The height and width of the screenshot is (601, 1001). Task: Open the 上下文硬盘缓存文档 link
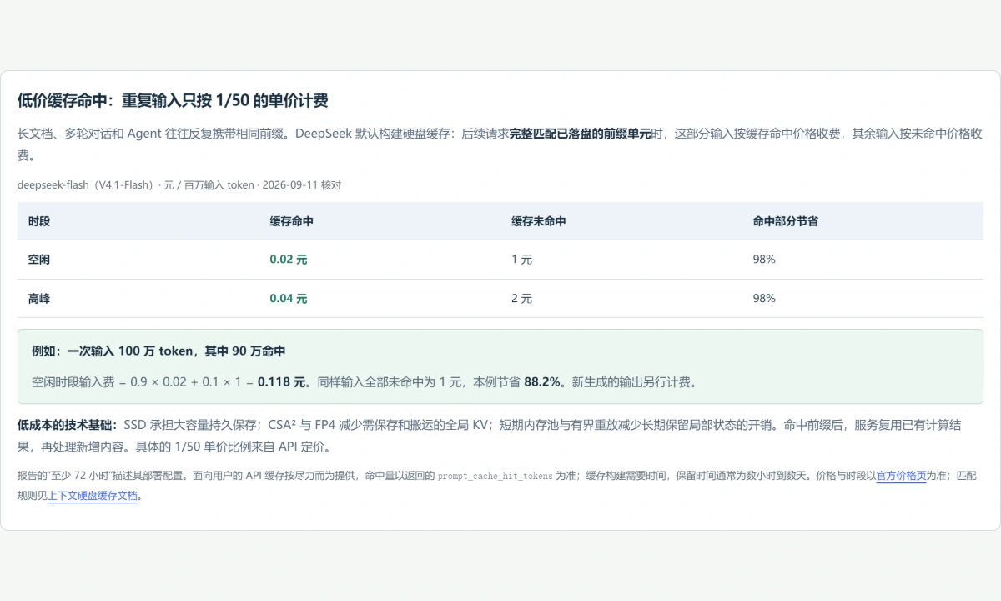(92, 495)
